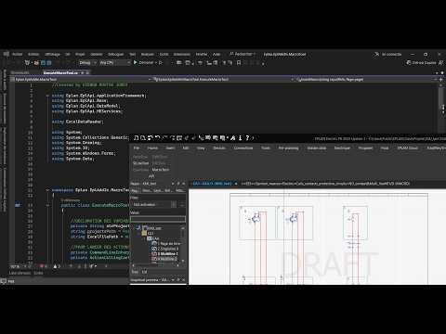Open the EPLAN Connections ribbon tab
The width and height of the screenshot is (446, 334).
[x=243, y=148]
